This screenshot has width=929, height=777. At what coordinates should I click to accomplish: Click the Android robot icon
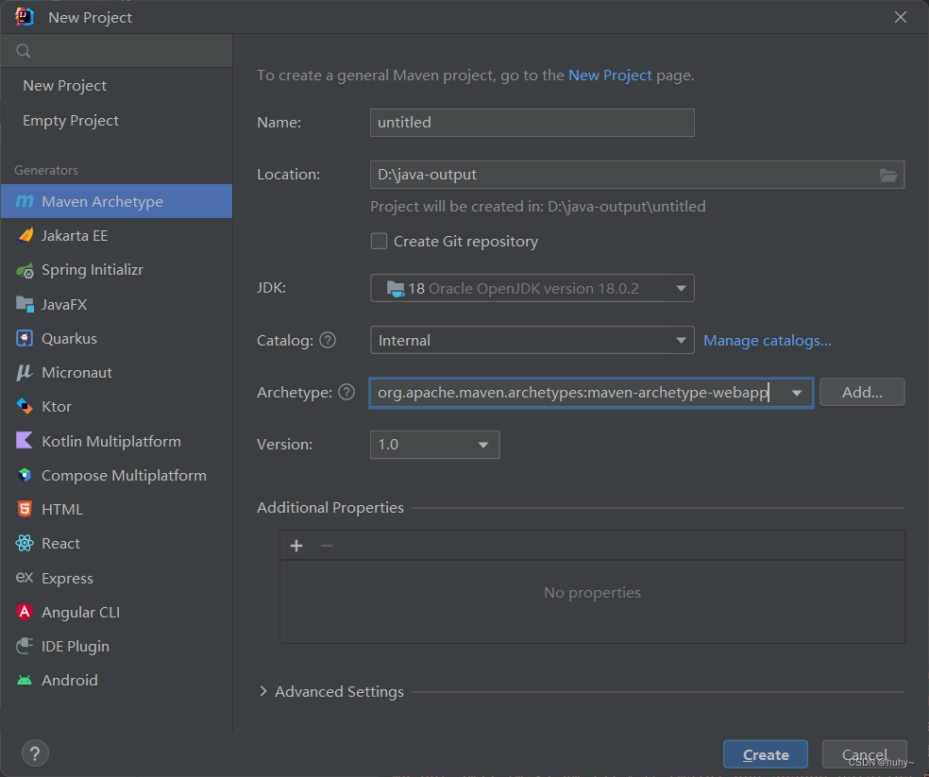click(25, 680)
